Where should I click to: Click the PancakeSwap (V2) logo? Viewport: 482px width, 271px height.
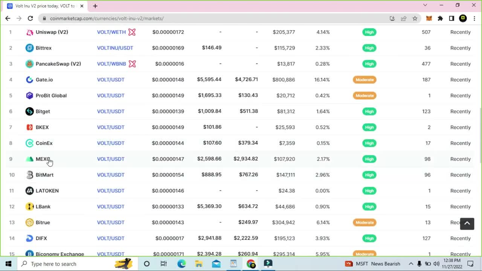click(x=29, y=64)
